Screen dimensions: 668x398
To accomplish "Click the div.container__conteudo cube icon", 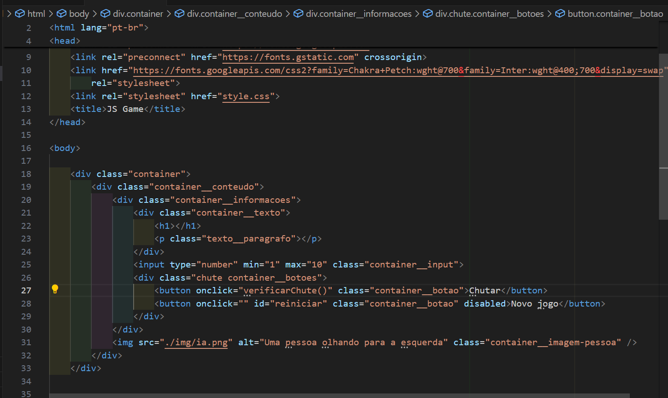I will point(180,14).
